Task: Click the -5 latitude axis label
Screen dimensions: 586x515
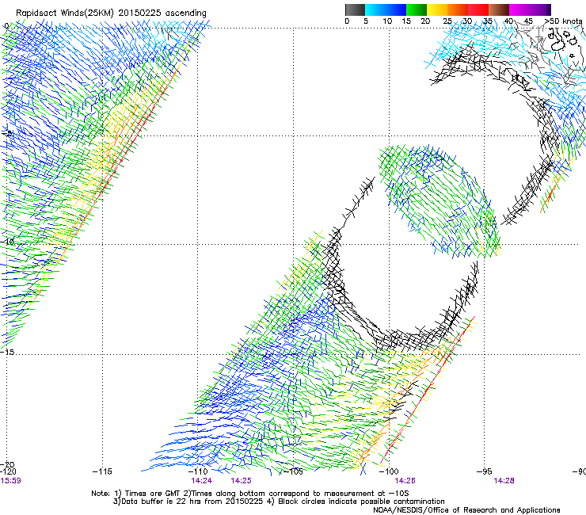Action: [8, 133]
